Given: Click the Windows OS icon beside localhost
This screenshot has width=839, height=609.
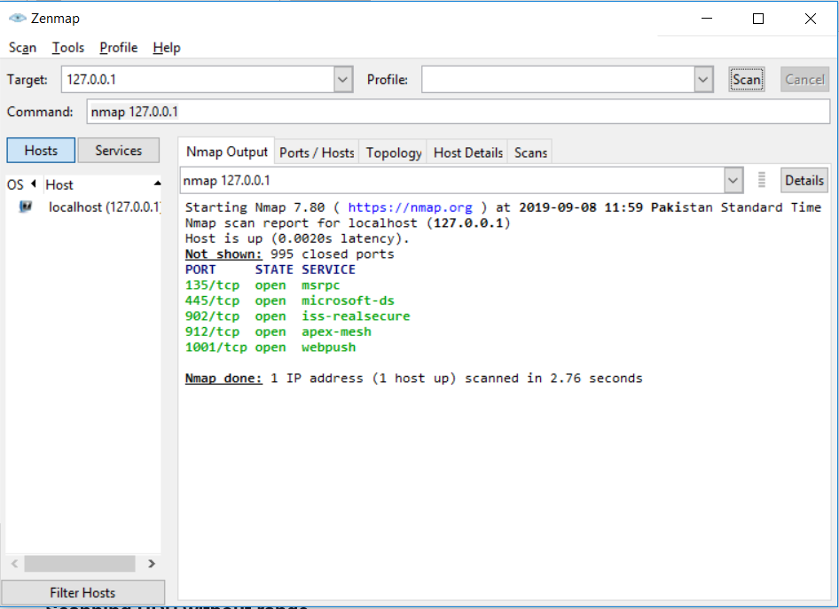Looking at the screenshot, I should point(27,207).
